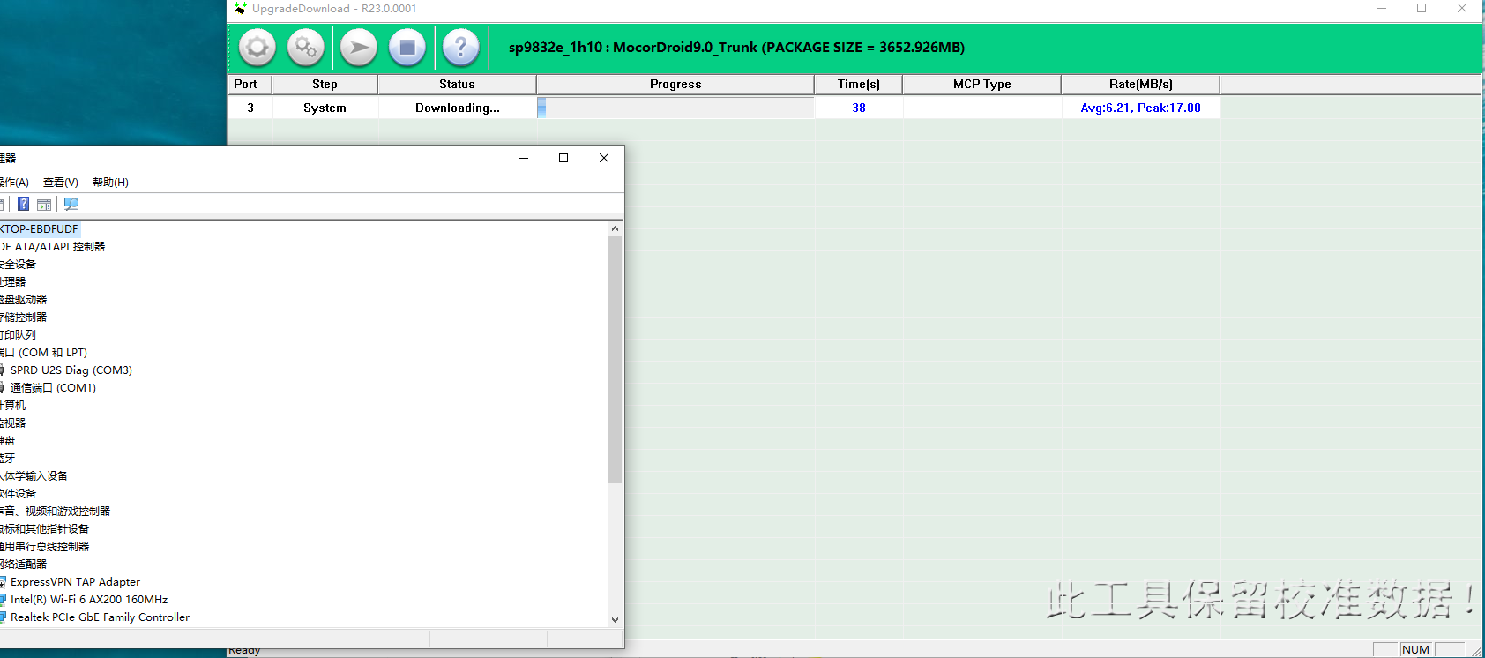Click the blue help icon in Device Manager toolbar
This screenshot has height=658, width=1485.
(24, 204)
